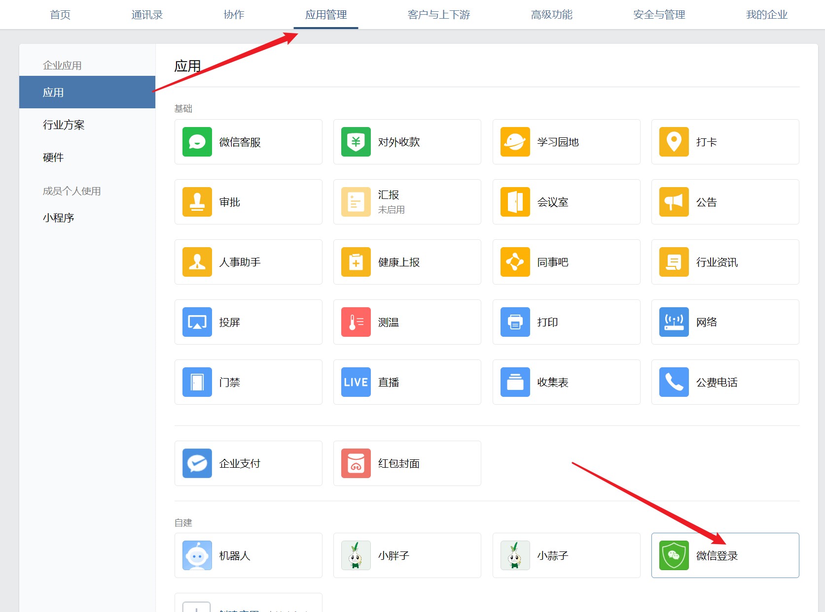
Task: Click the 直播 LIVE icon
Action: (x=356, y=382)
